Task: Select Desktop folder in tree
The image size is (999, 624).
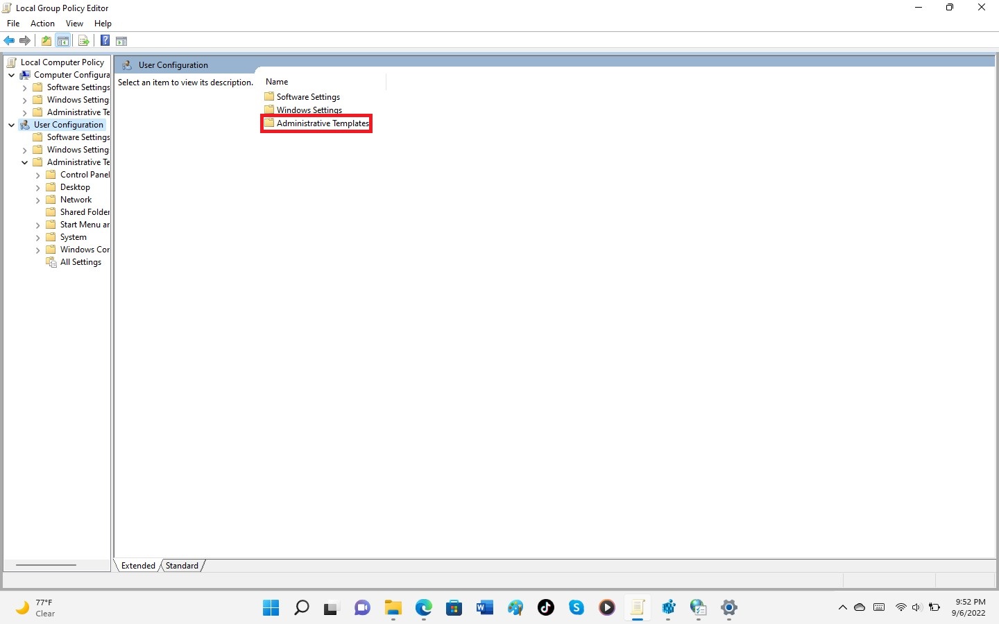Action: point(68,187)
